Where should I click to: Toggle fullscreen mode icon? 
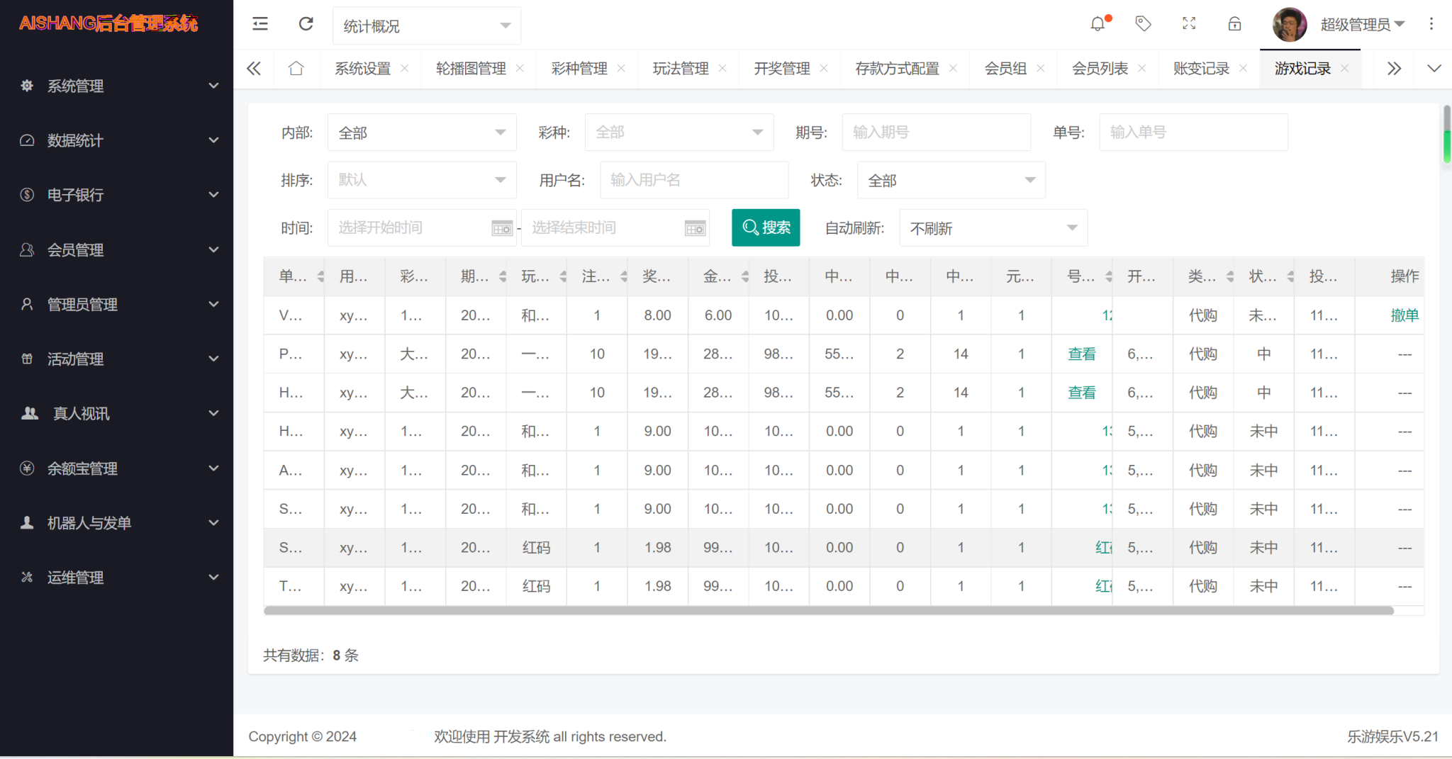[1189, 24]
